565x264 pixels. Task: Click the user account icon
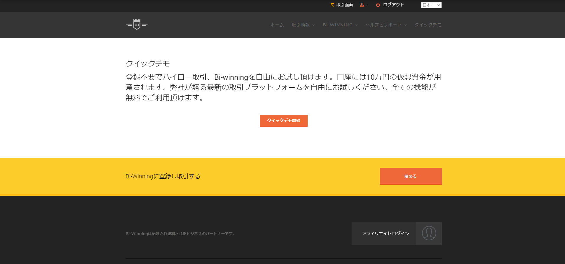pyautogui.click(x=362, y=5)
